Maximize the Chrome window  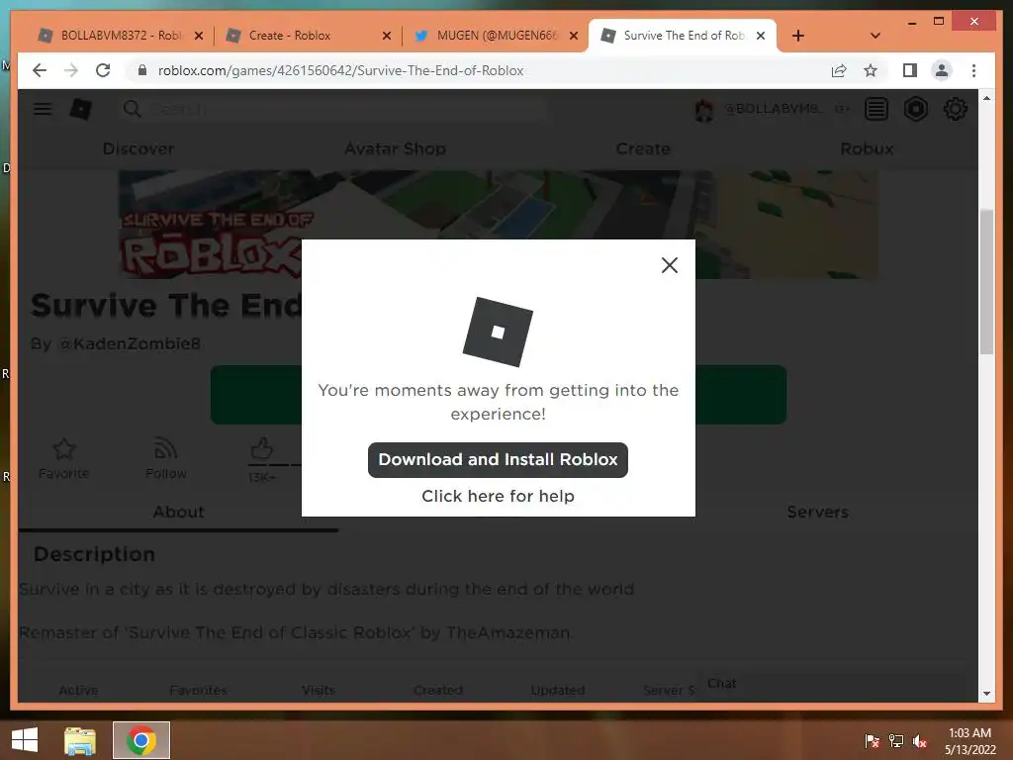(x=939, y=22)
